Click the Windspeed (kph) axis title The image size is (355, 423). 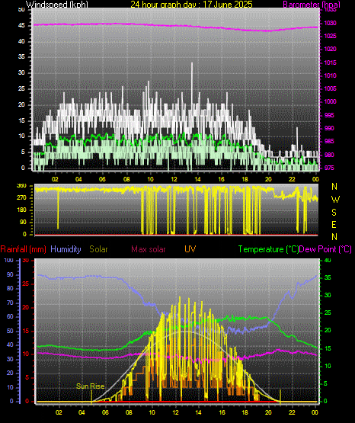[x=57, y=5]
